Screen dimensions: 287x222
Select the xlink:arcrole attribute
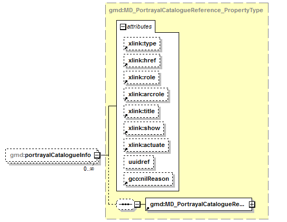[x=146, y=94]
